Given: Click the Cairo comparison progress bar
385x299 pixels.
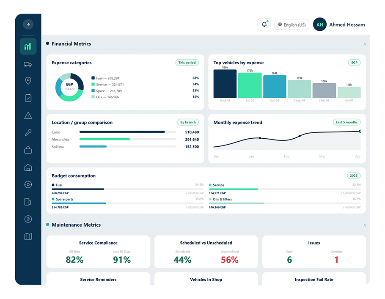Looking at the screenshot, I should 128,132.
